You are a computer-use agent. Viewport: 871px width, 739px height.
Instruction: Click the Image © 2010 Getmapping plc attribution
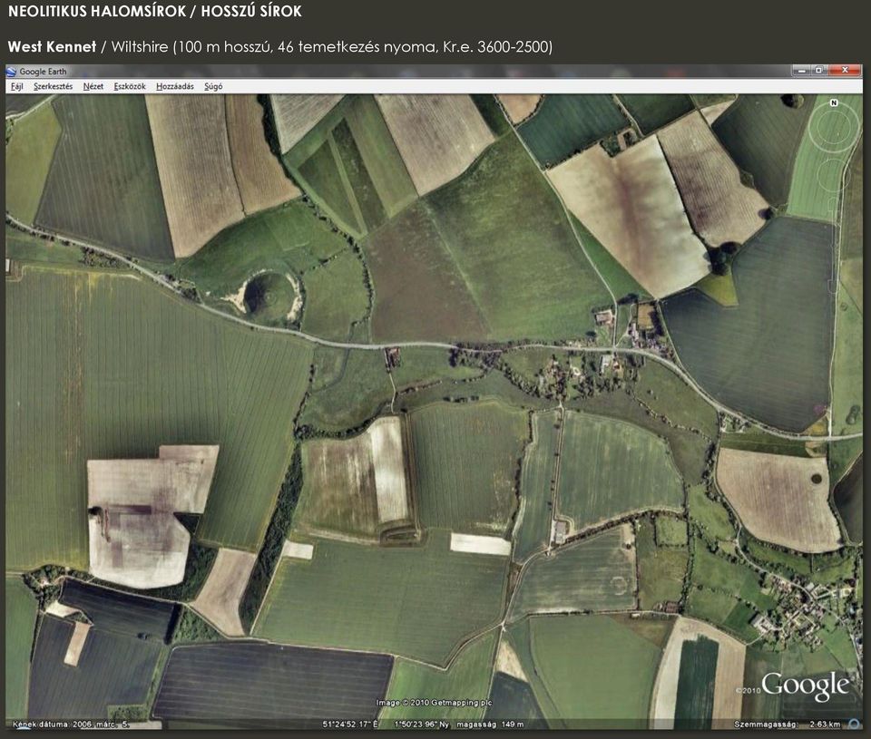coord(434,703)
